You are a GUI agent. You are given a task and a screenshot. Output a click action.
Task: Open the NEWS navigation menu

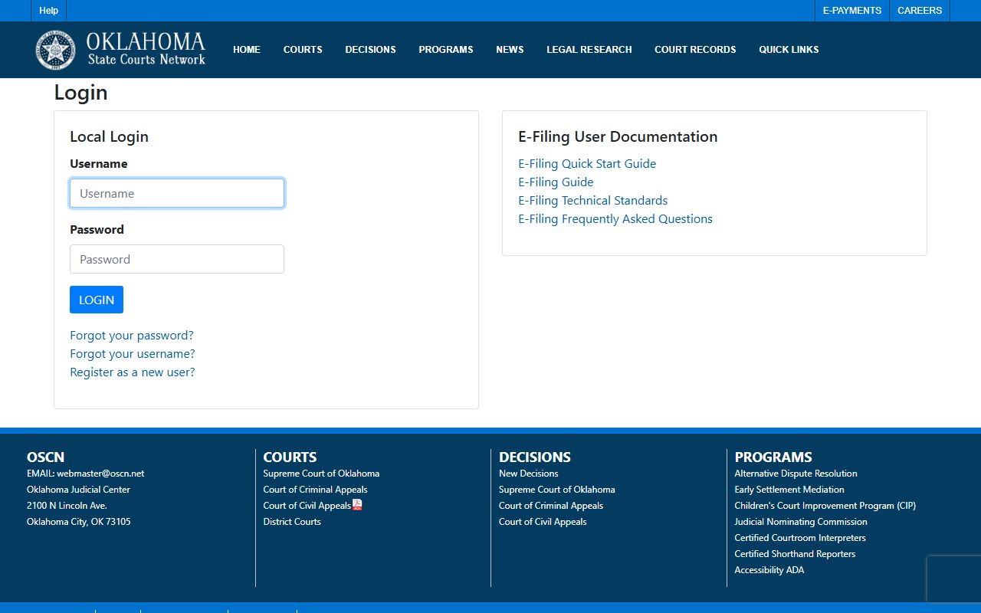pos(510,50)
